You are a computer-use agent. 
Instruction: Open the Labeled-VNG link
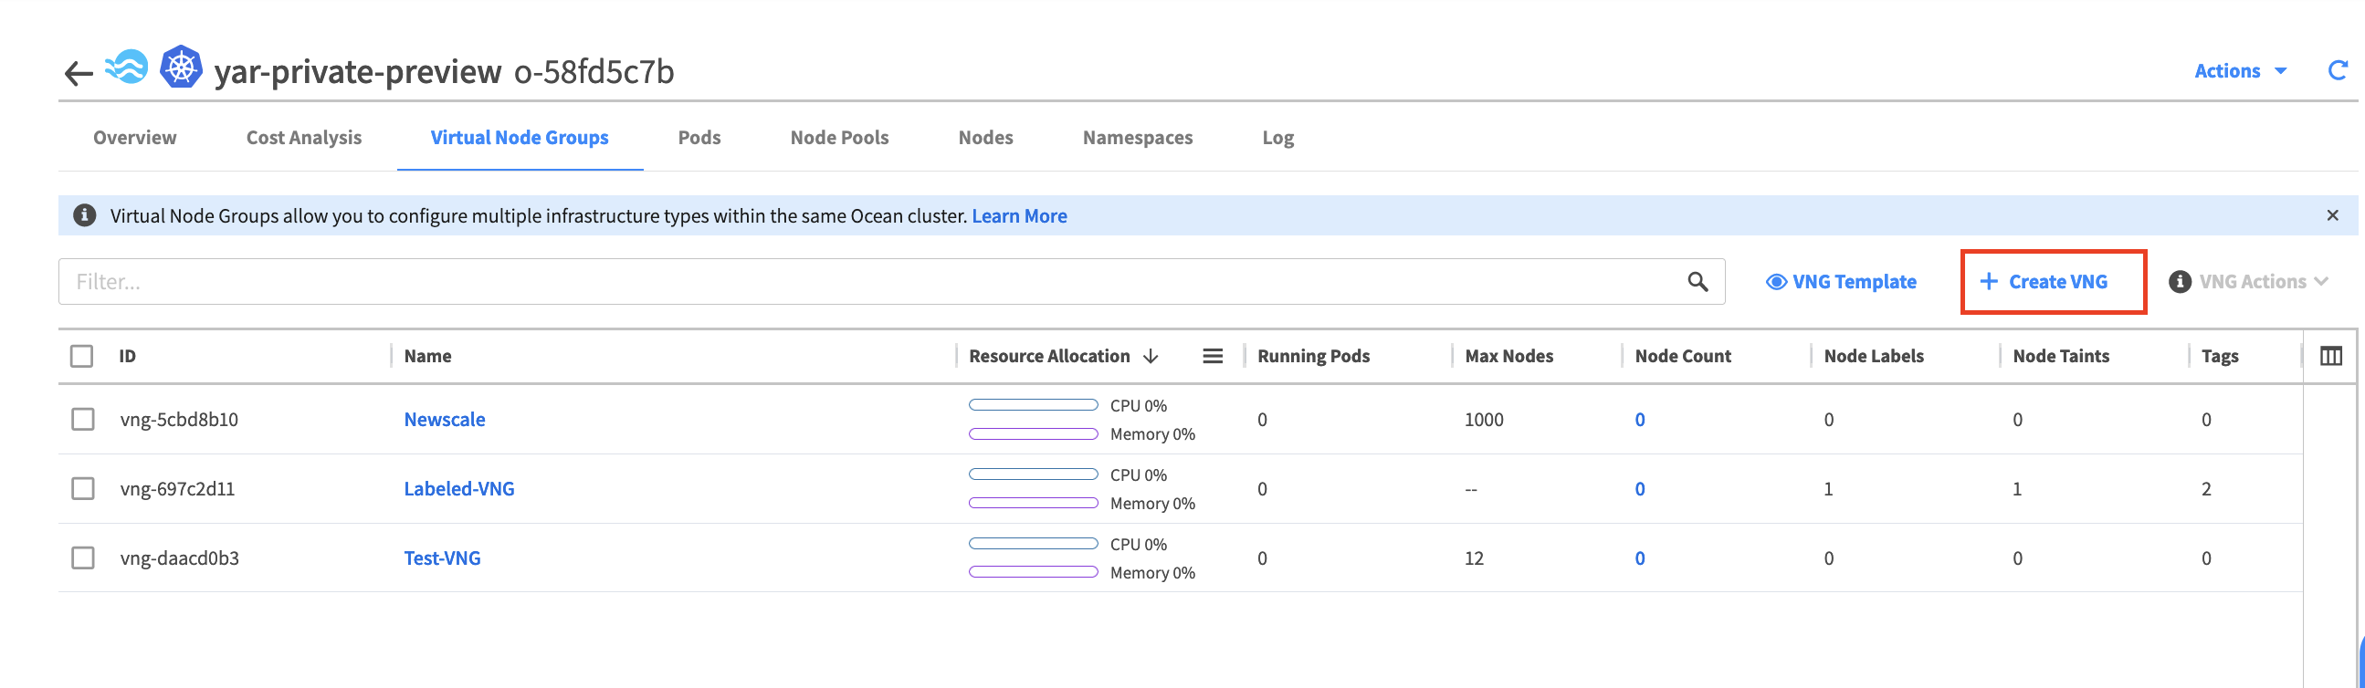pyautogui.click(x=459, y=488)
